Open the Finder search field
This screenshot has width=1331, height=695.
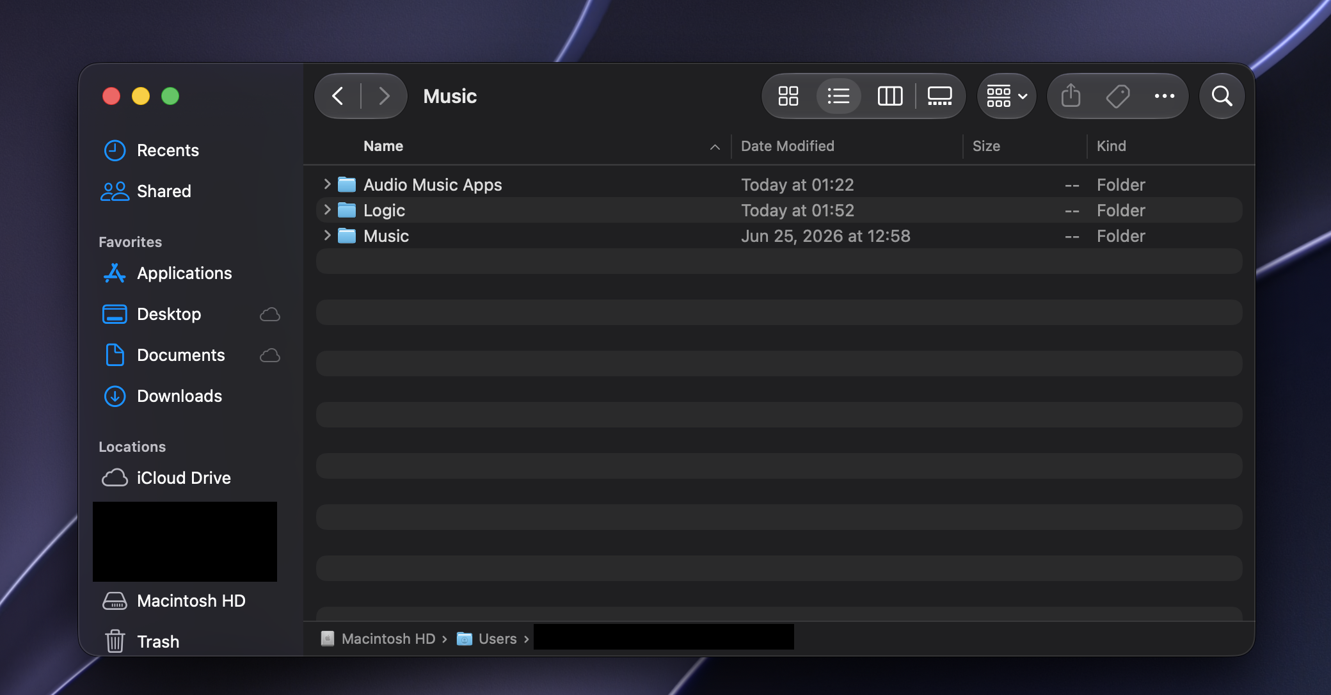click(x=1222, y=96)
